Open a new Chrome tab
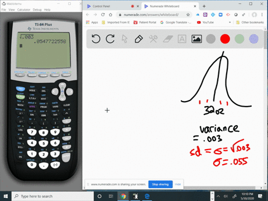This screenshot has width=268, height=201. tap(204, 6)
